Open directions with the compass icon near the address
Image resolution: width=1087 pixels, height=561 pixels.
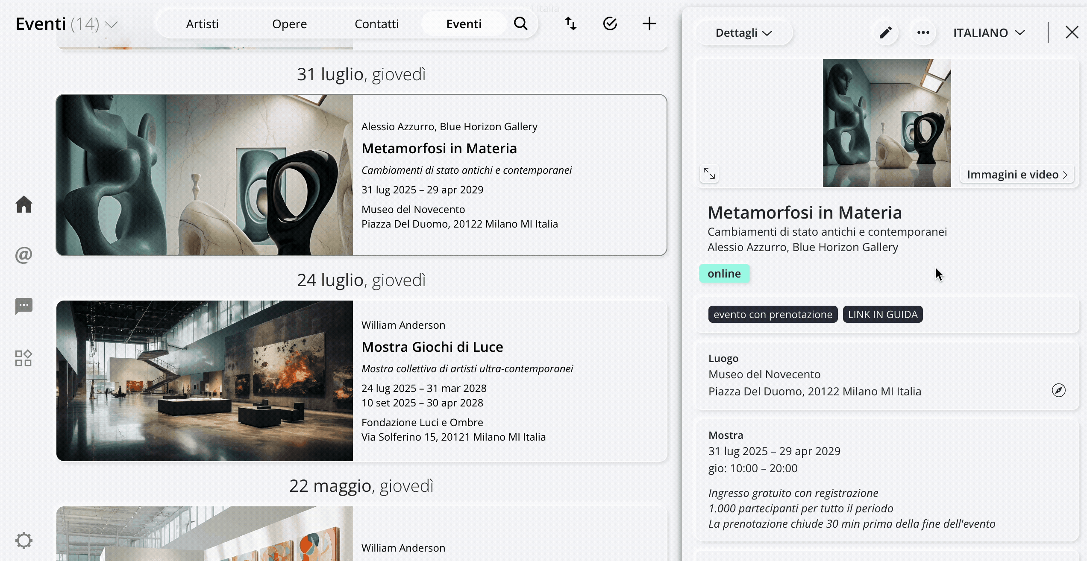1058,390
